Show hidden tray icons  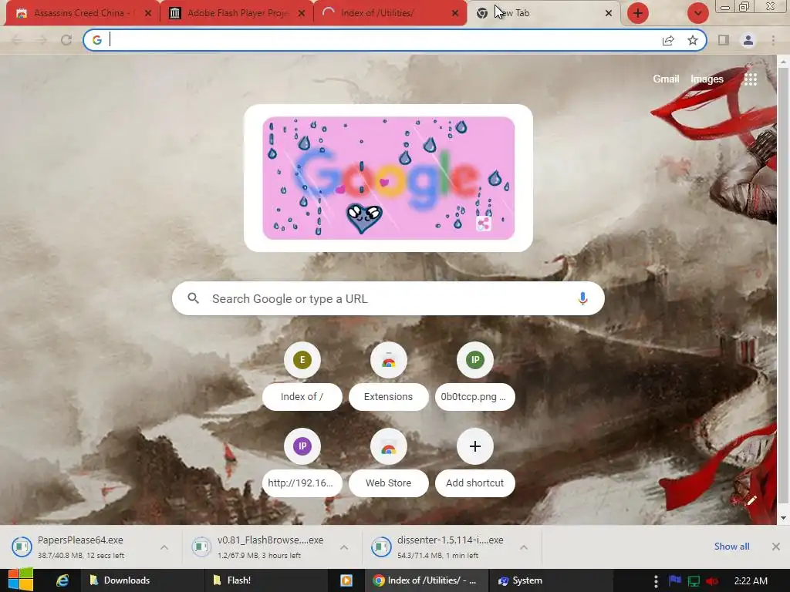click(x=656, y=581)
